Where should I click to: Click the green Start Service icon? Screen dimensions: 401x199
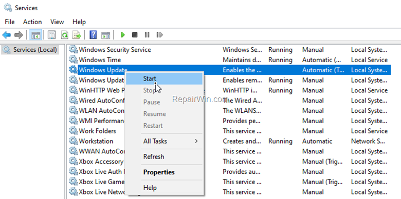(123, 35)
